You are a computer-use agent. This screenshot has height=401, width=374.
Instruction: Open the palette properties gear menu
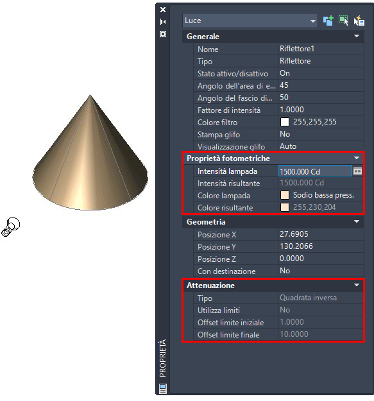(x=163, y=34)
